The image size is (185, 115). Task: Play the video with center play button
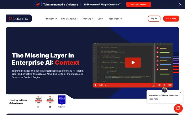pyautogui.click(x=133, y=62)
